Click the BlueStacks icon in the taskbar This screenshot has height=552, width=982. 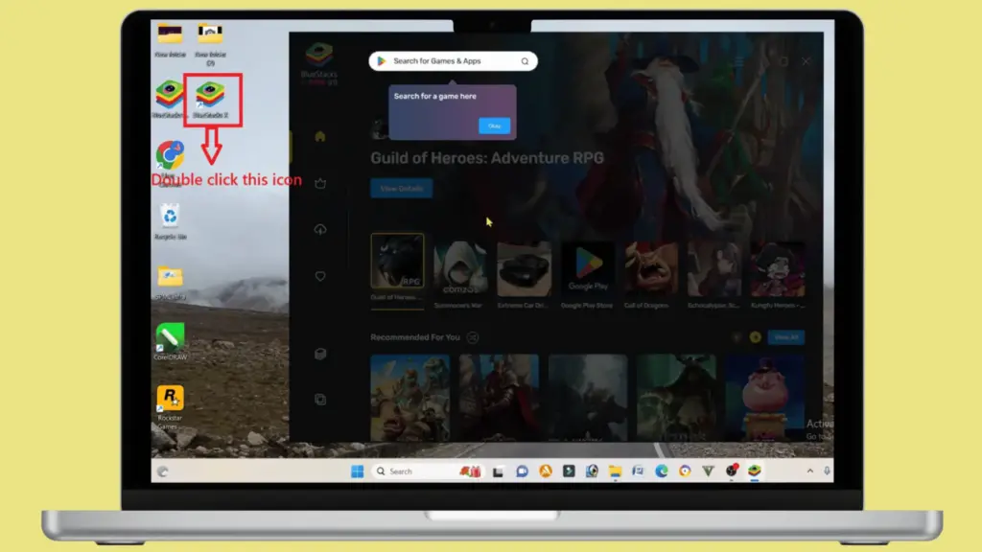(754, 471)
